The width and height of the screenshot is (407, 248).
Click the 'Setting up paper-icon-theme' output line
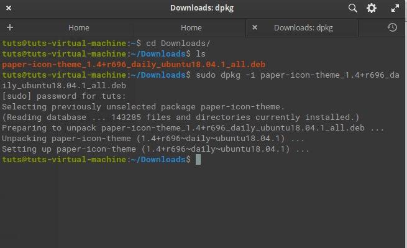[x=156, y=149]
